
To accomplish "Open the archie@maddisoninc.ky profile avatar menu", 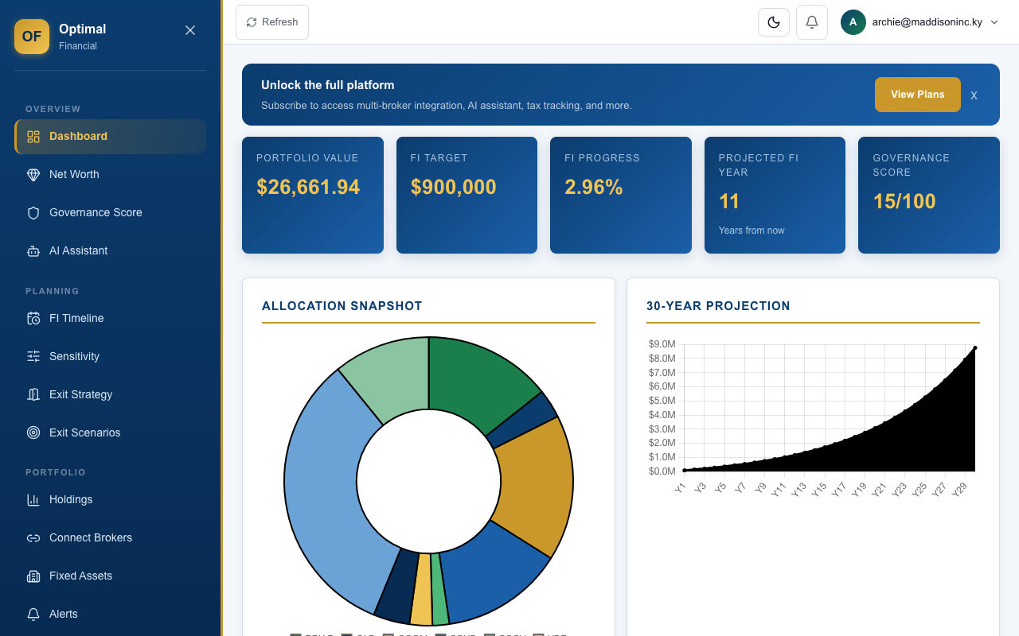I will [853, 22].
